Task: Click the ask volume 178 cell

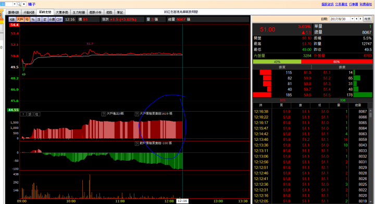Action: point(349,95)
